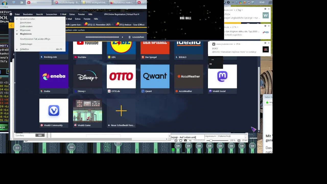Image resolution: width=327 pixels, height=184 pixels.
Task: Open the Eneba speed dial tile
Action: pos(54,79)
